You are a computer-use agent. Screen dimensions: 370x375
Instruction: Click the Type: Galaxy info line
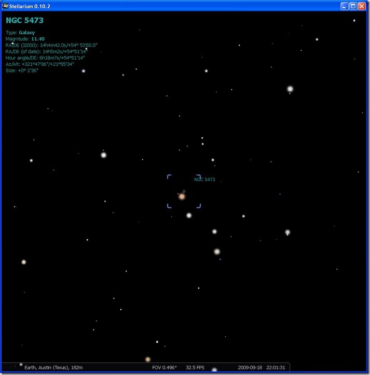click(20, 32)
